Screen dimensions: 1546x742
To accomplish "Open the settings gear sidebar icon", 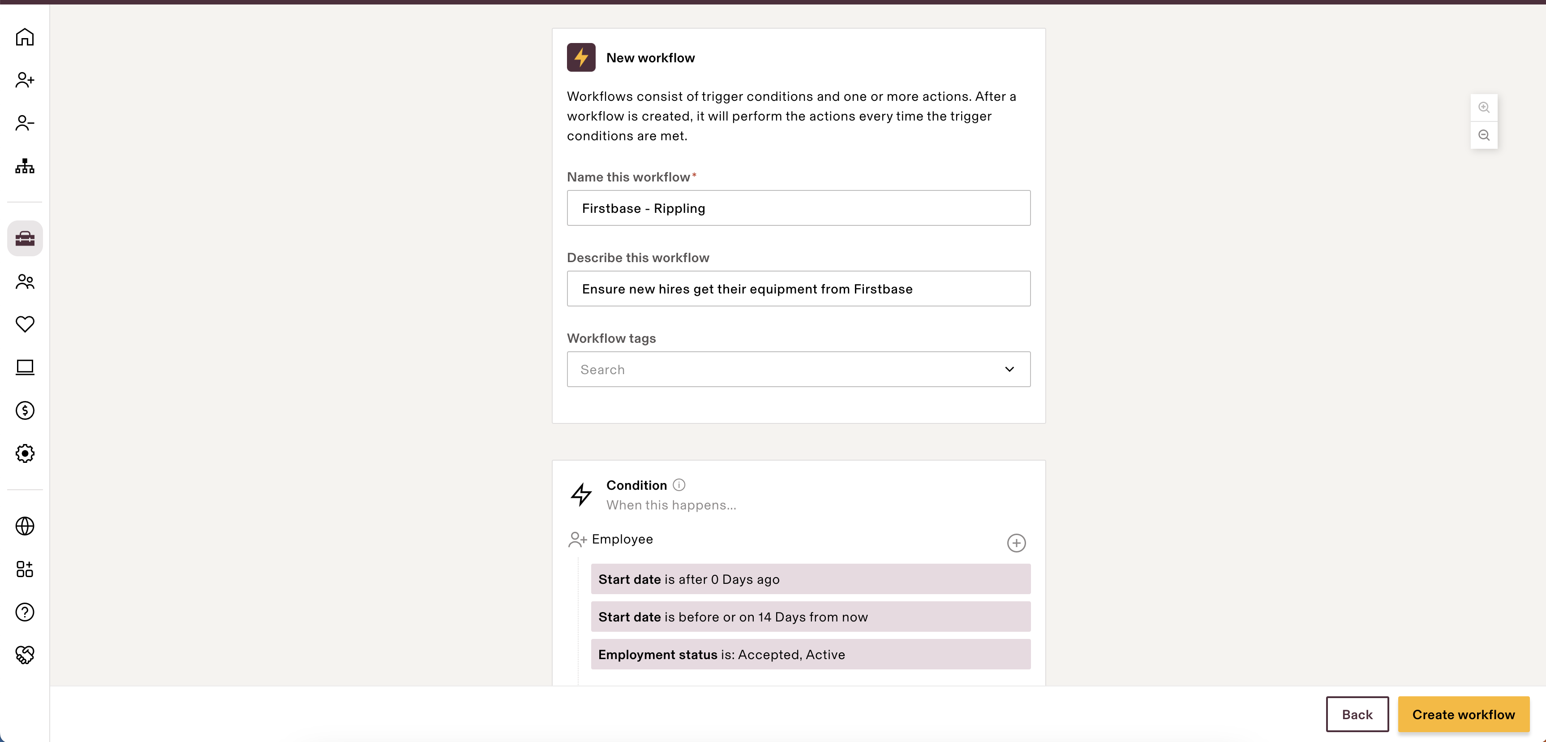I will 25,453.
